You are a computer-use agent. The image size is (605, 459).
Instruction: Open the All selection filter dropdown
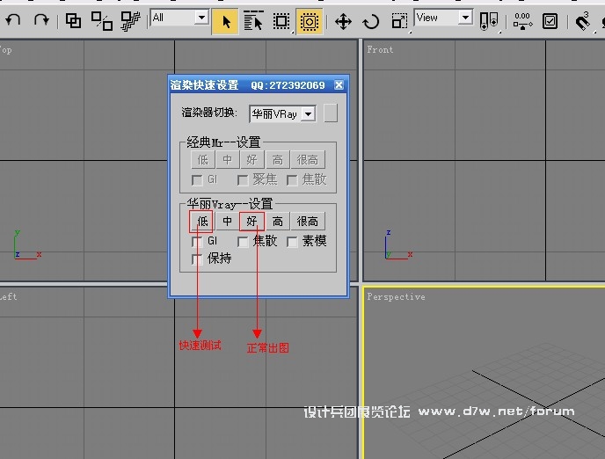coord(179,18)
